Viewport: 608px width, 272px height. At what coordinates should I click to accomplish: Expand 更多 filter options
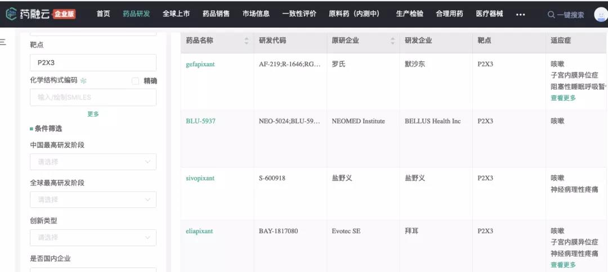point(93,114)
